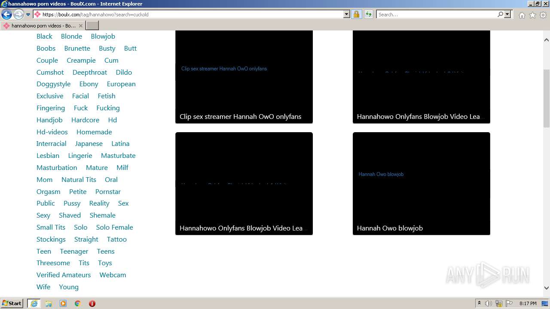This screenshot has height=309, width=550.
Task: Open the Hd-videos tag link
Action: tap(52, 132)
